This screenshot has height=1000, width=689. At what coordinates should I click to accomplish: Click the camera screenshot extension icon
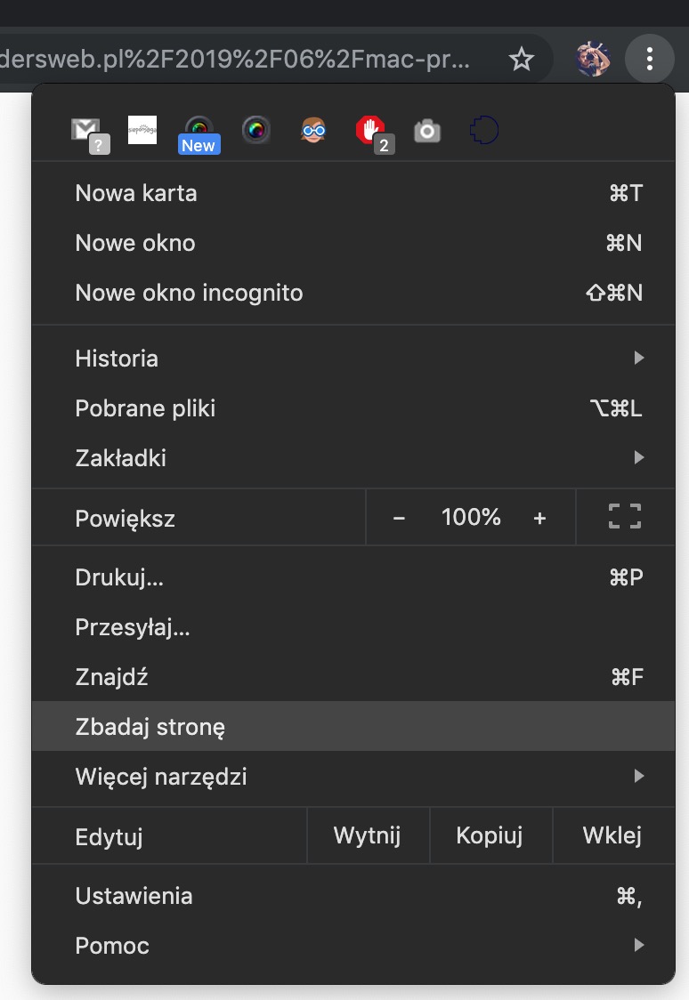point(427,132)
